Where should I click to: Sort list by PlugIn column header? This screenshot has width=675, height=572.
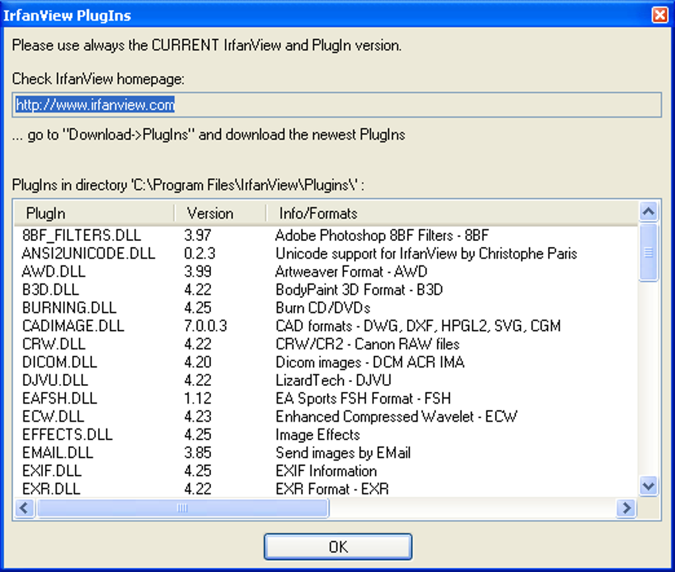point(94,213)
